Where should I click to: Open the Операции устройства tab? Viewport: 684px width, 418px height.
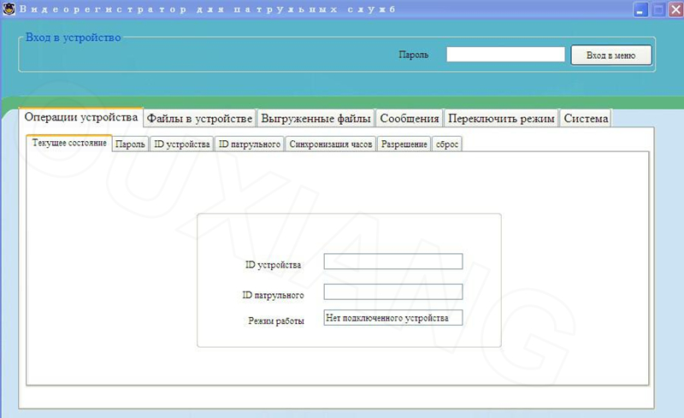point(81,117)
